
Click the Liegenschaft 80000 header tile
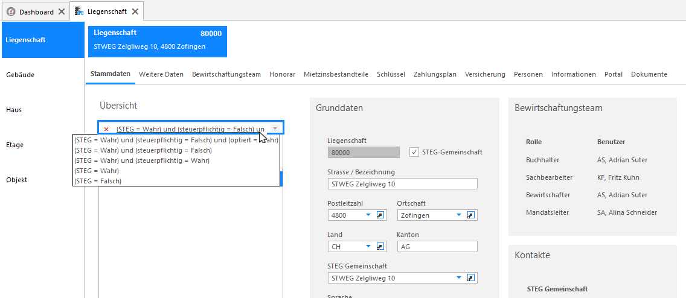coord(158,41)
